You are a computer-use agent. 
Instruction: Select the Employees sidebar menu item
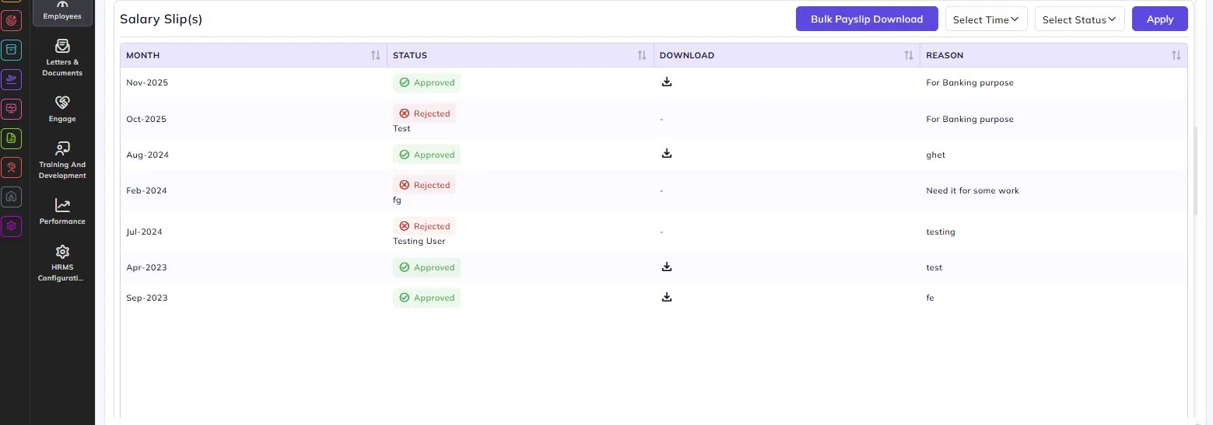point(62,11)
